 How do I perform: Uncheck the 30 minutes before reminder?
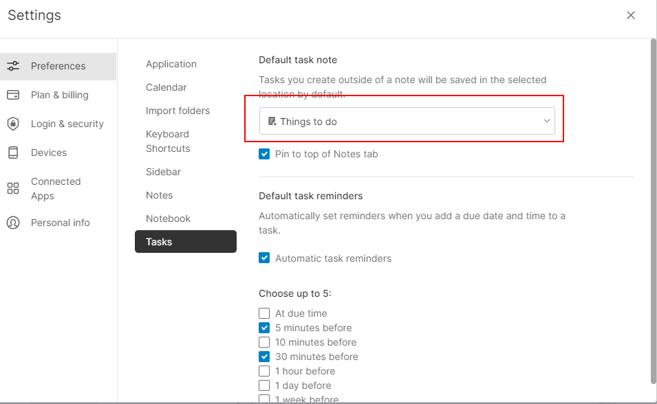pos(264,357)
